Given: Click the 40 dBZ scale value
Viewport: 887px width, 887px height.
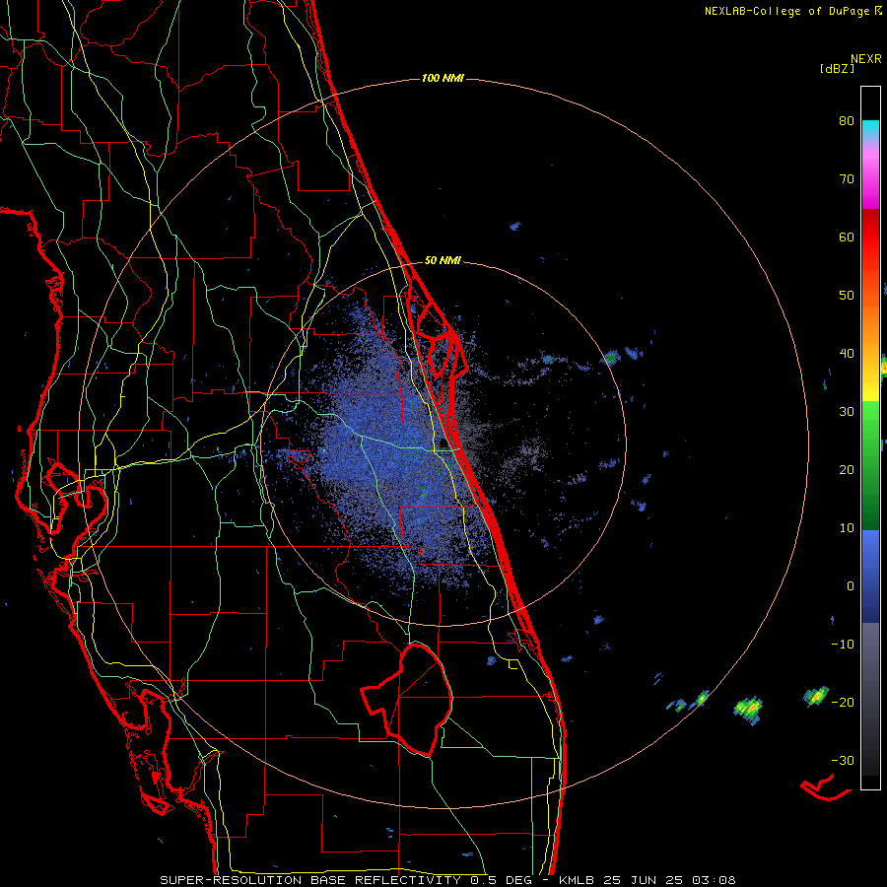Looking at the screenshot, I should [847, 354].
